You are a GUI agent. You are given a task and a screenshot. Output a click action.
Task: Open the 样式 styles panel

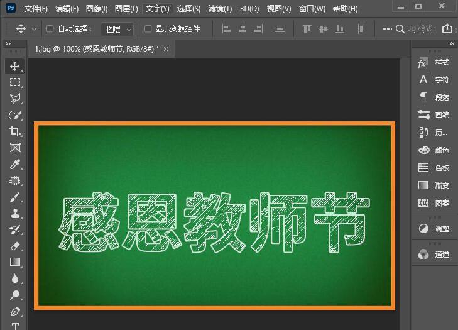click(433, 62)
